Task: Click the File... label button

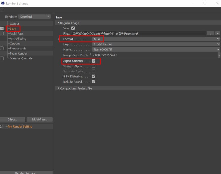Action: point(67,34)
